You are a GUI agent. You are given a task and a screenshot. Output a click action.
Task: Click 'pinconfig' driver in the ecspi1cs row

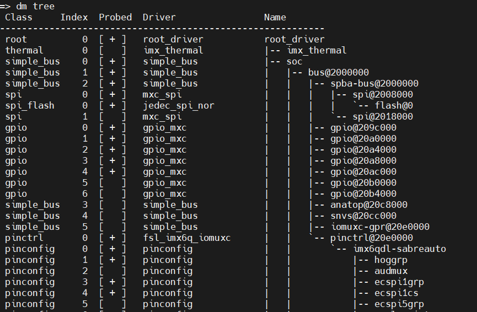168,293
